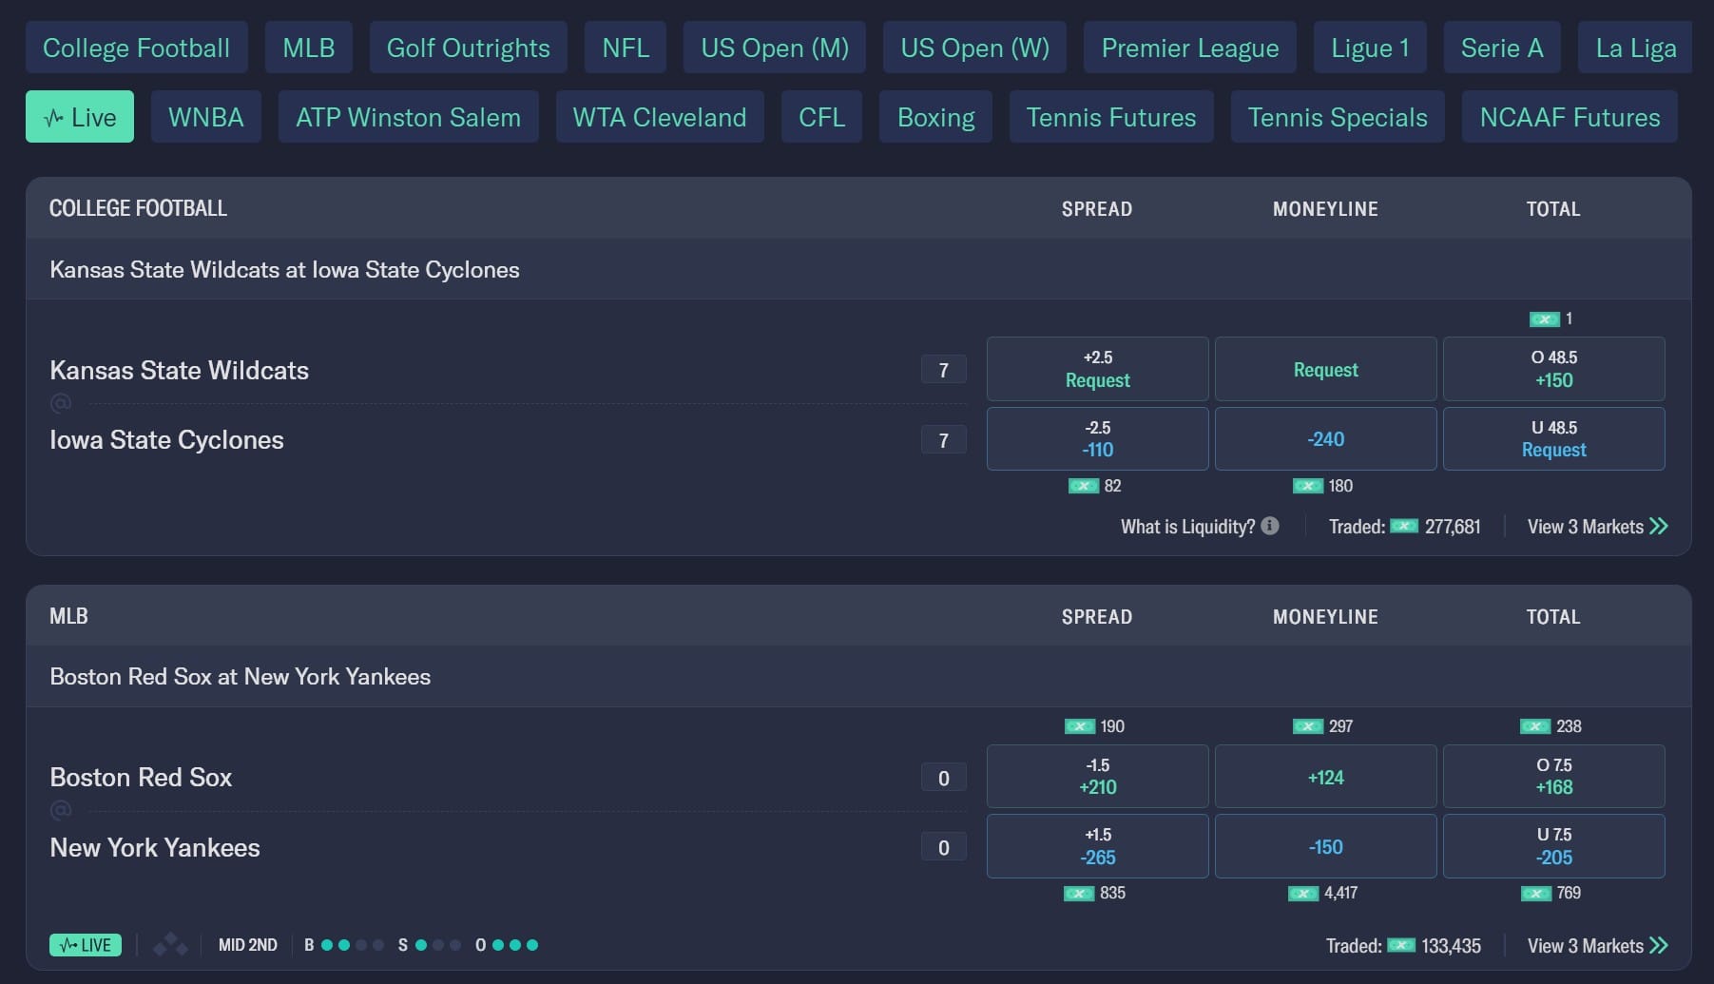
Task: Pick Red Sox moneyline at +124
Action: [1326, 777]
